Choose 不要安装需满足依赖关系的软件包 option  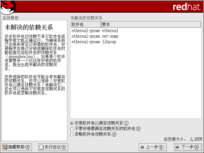(x=72, y=129)
